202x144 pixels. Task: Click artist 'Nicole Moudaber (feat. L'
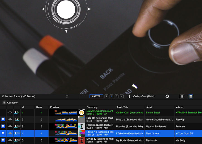pos(159,120)
